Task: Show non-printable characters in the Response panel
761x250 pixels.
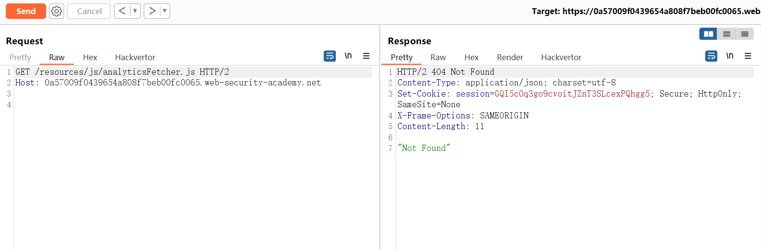Action: pyautogui.click(x=729, y=56)
